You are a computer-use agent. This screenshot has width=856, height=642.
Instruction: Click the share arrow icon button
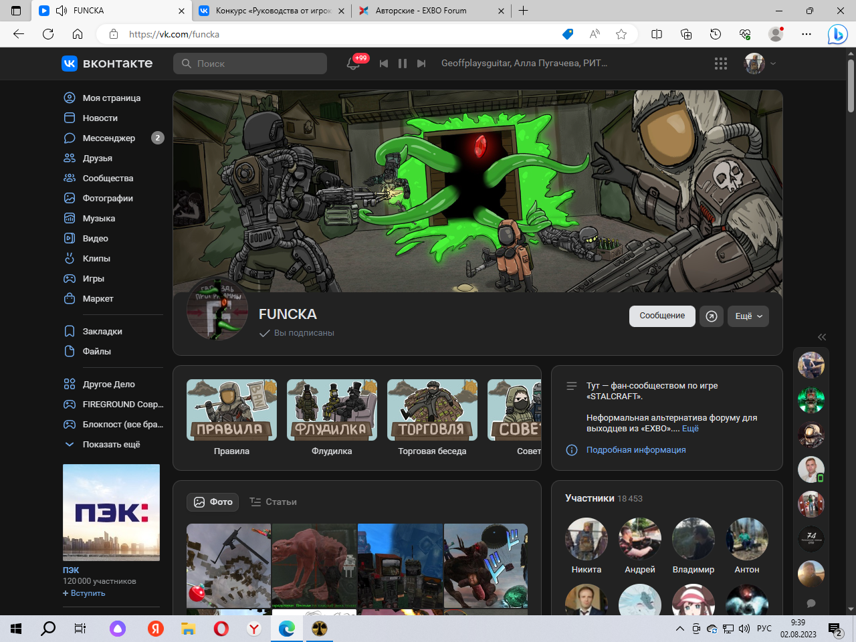click(x=712, y=316)
